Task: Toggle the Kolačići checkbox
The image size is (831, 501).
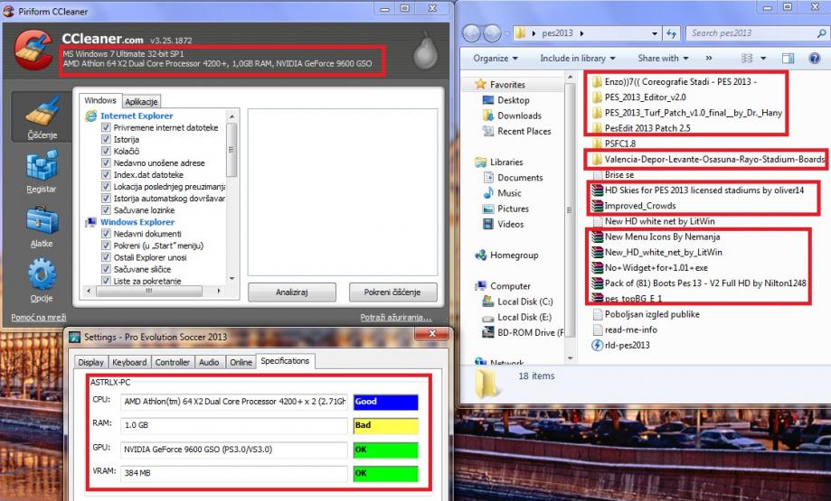Action: (107, 152)
